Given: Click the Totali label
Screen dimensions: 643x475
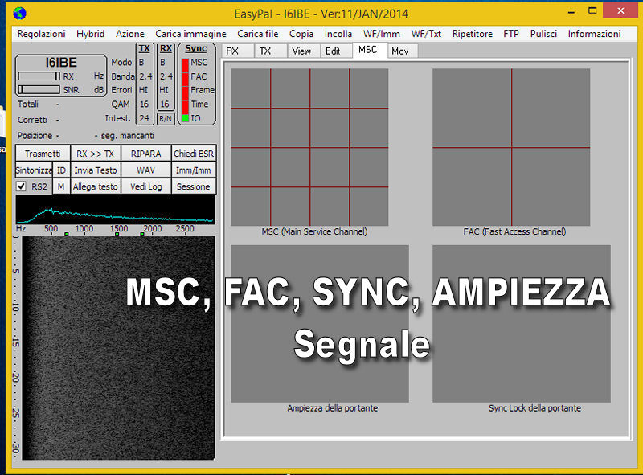Looking at the screenshot, I should (x=28, y=104).
